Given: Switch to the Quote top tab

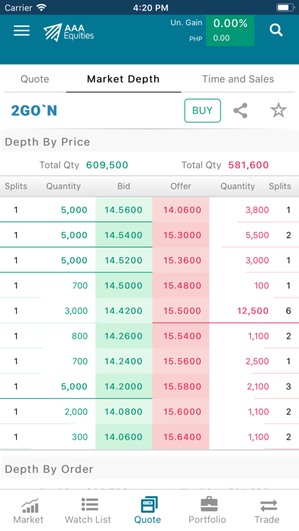Looking at the screenshot, I should [x=35, y=79].
